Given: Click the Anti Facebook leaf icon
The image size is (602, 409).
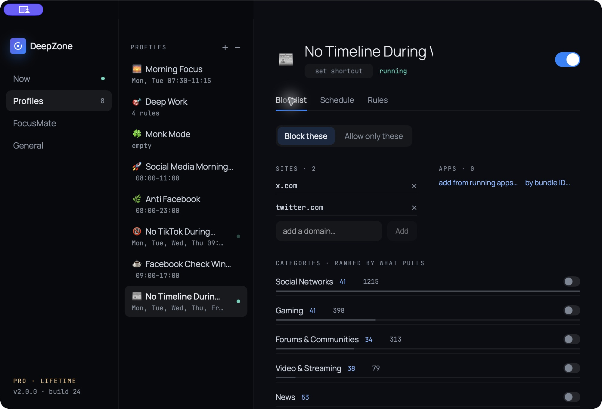Looking at the screenshot, I should pyautogui.click(x=137, y=199).
